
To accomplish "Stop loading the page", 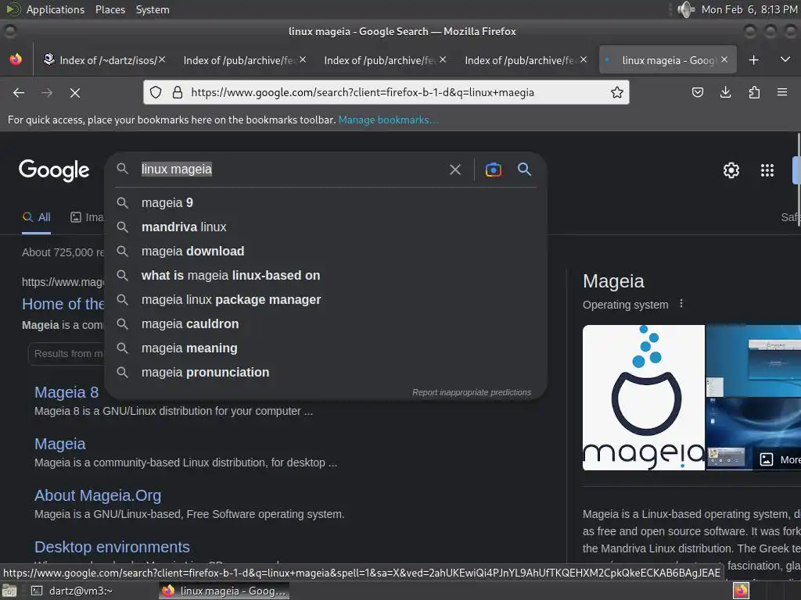I will [x=75, y=92].
